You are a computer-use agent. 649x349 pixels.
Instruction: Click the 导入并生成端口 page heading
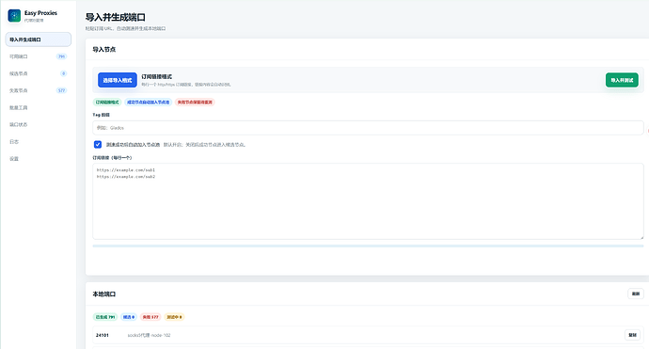point(115,17)
